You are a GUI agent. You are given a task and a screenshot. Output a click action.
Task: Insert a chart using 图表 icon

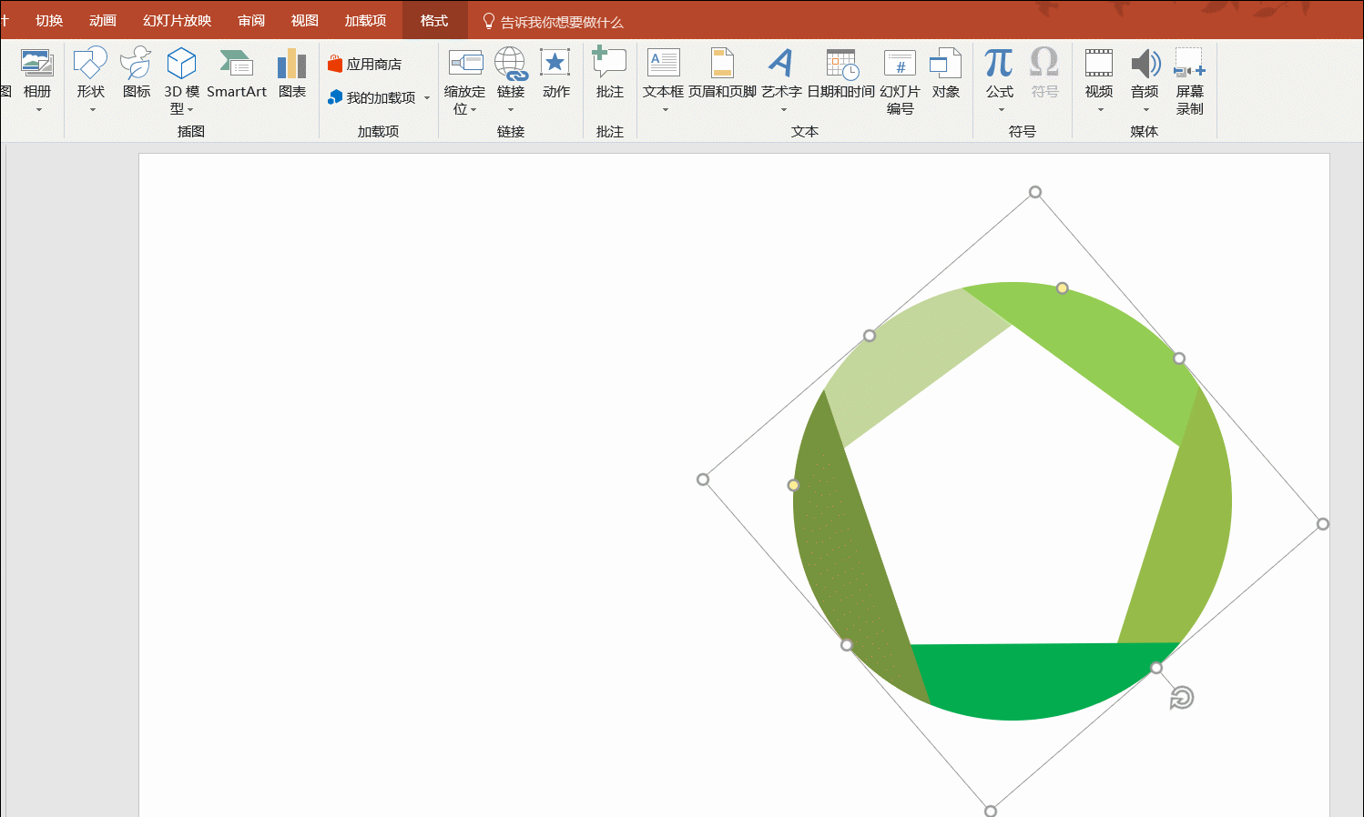pos(291,76)
